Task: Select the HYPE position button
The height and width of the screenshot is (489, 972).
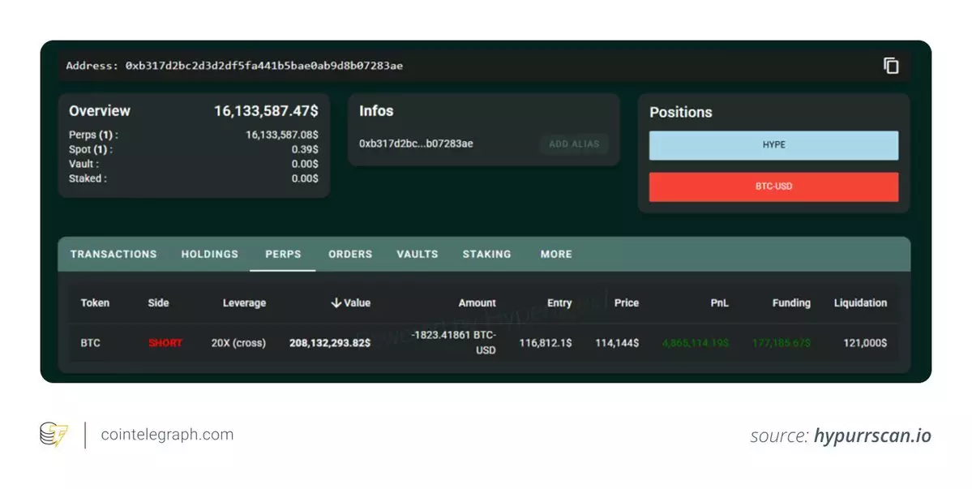Action: (773, 145)
